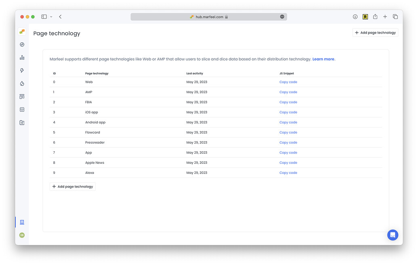Click the hub.marfeel.com address bar

(208, 17)
